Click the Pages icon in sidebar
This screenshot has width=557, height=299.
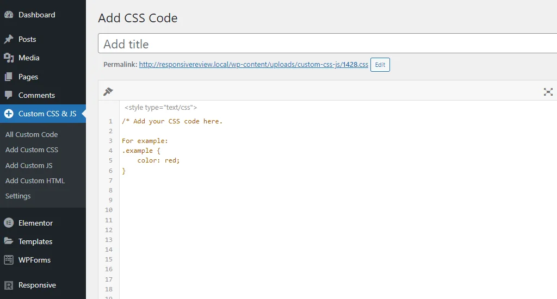point(9,77)
